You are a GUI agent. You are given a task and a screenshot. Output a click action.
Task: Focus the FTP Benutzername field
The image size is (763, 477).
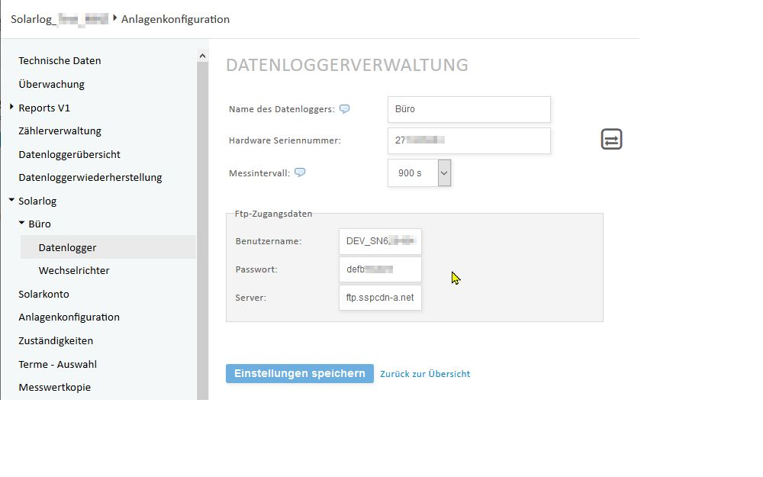click(x=380, y=241)
